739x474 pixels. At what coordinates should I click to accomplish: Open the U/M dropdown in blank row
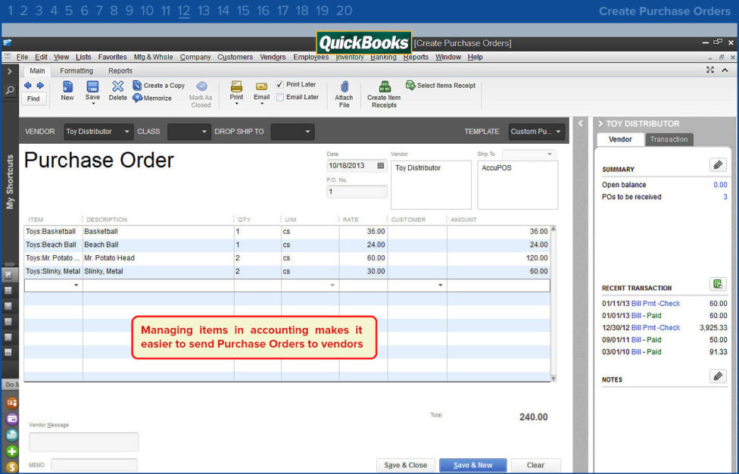(332, 285)
